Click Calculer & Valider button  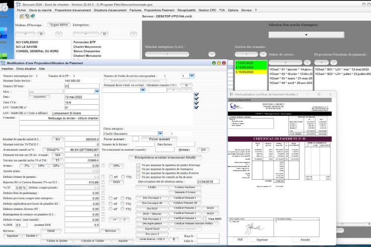[93, 241]
